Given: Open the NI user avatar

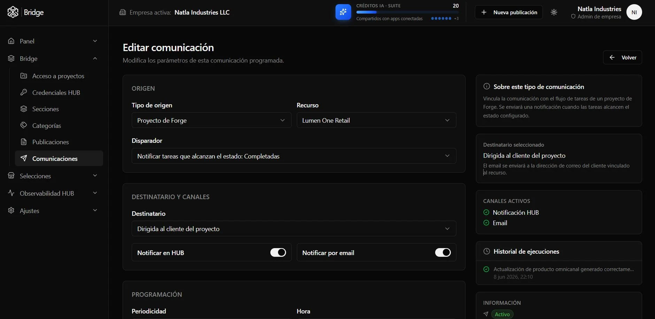Looking at the screenshot, I should click(x=634, y=12).
